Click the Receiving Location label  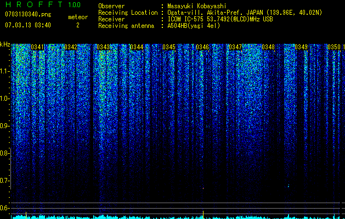click(x=128, y=13)
